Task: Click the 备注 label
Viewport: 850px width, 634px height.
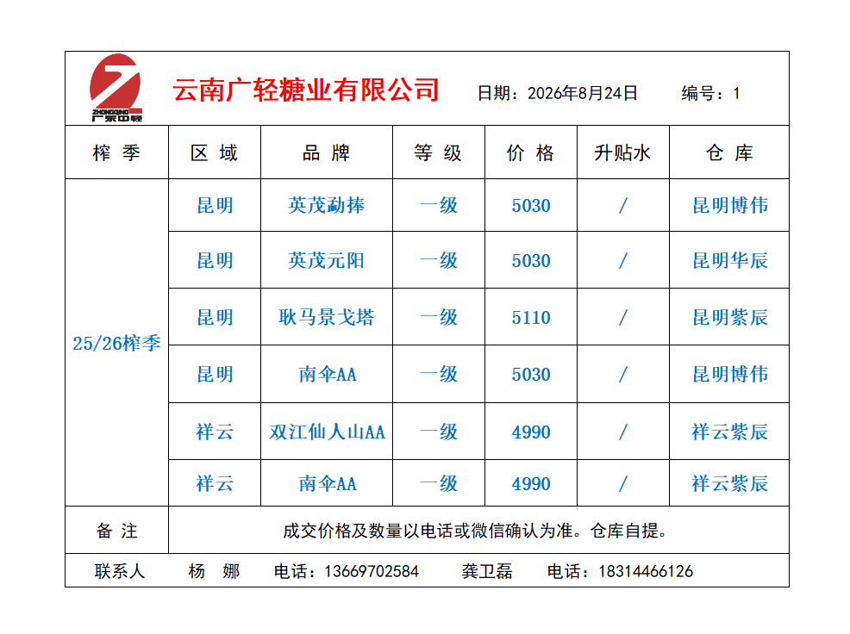Action: [116, 531]
